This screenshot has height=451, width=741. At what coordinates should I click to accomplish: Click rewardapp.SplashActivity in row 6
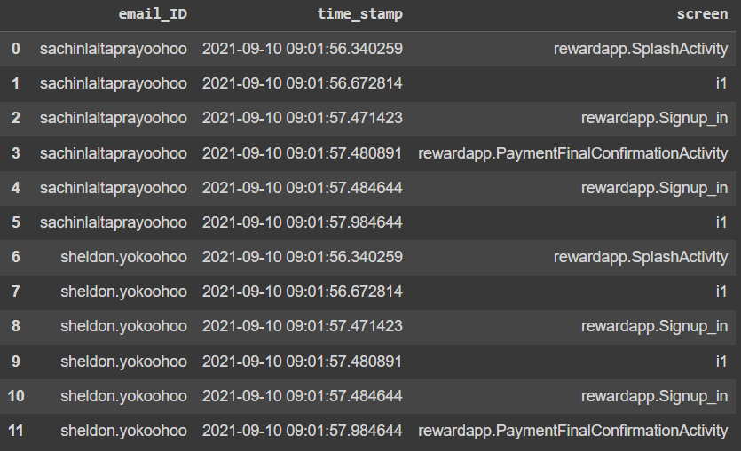pyautogui.click(x=641, y=258)
